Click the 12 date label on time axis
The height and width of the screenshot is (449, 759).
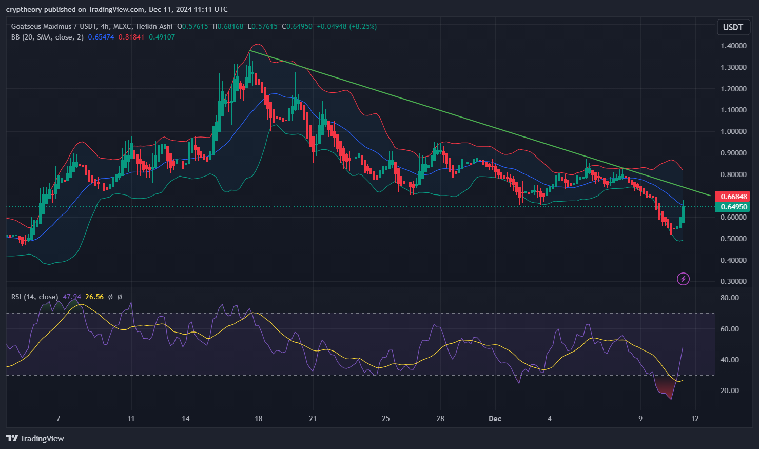point(695,419)
